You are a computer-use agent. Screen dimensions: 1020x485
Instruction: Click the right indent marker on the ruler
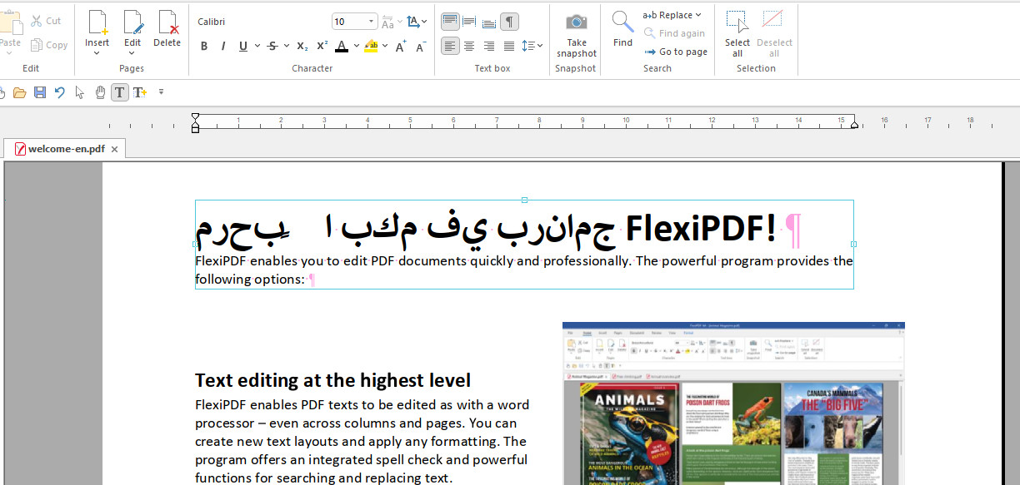point(854,124)
